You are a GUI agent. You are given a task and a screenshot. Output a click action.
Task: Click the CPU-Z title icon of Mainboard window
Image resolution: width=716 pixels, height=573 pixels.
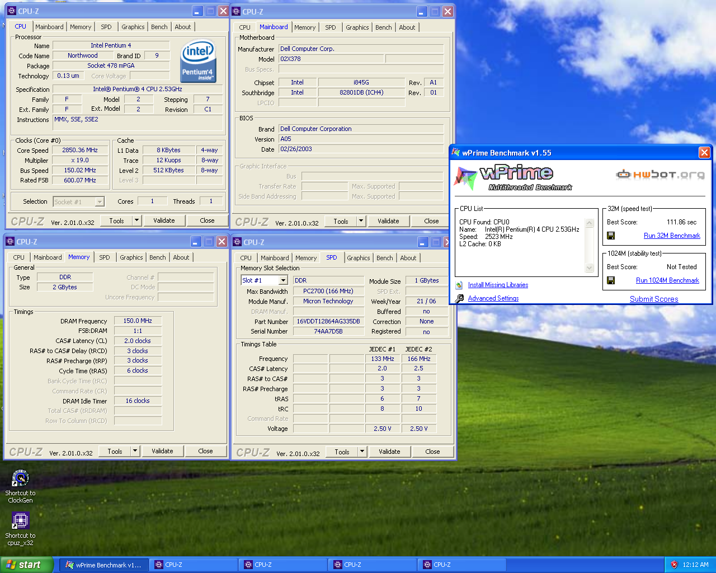[x=237, y=11]
